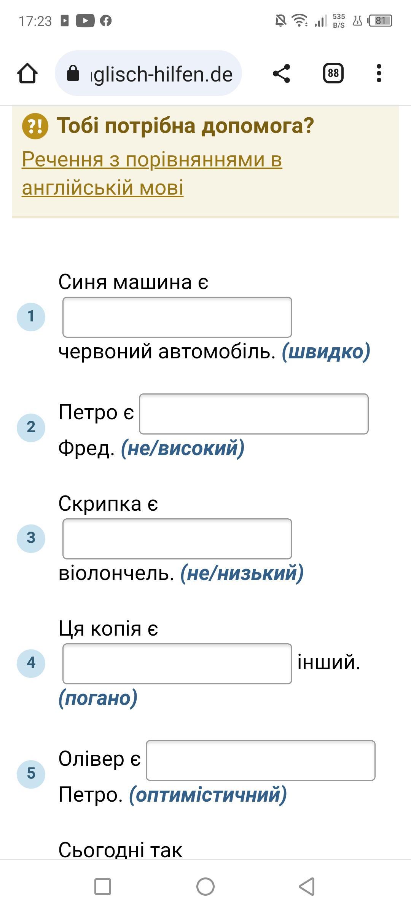Screen dimensions: 411x914
Task: Tap the Android back navigation triangle
Action: click(307, 887)
